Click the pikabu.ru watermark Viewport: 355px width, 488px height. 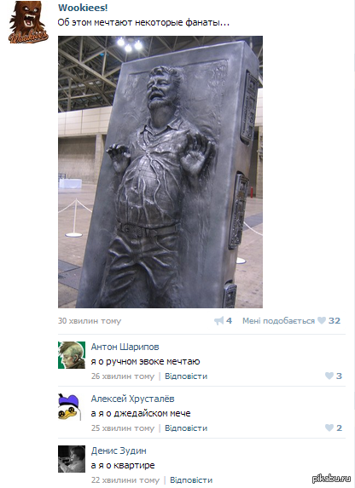click(331, 479)
